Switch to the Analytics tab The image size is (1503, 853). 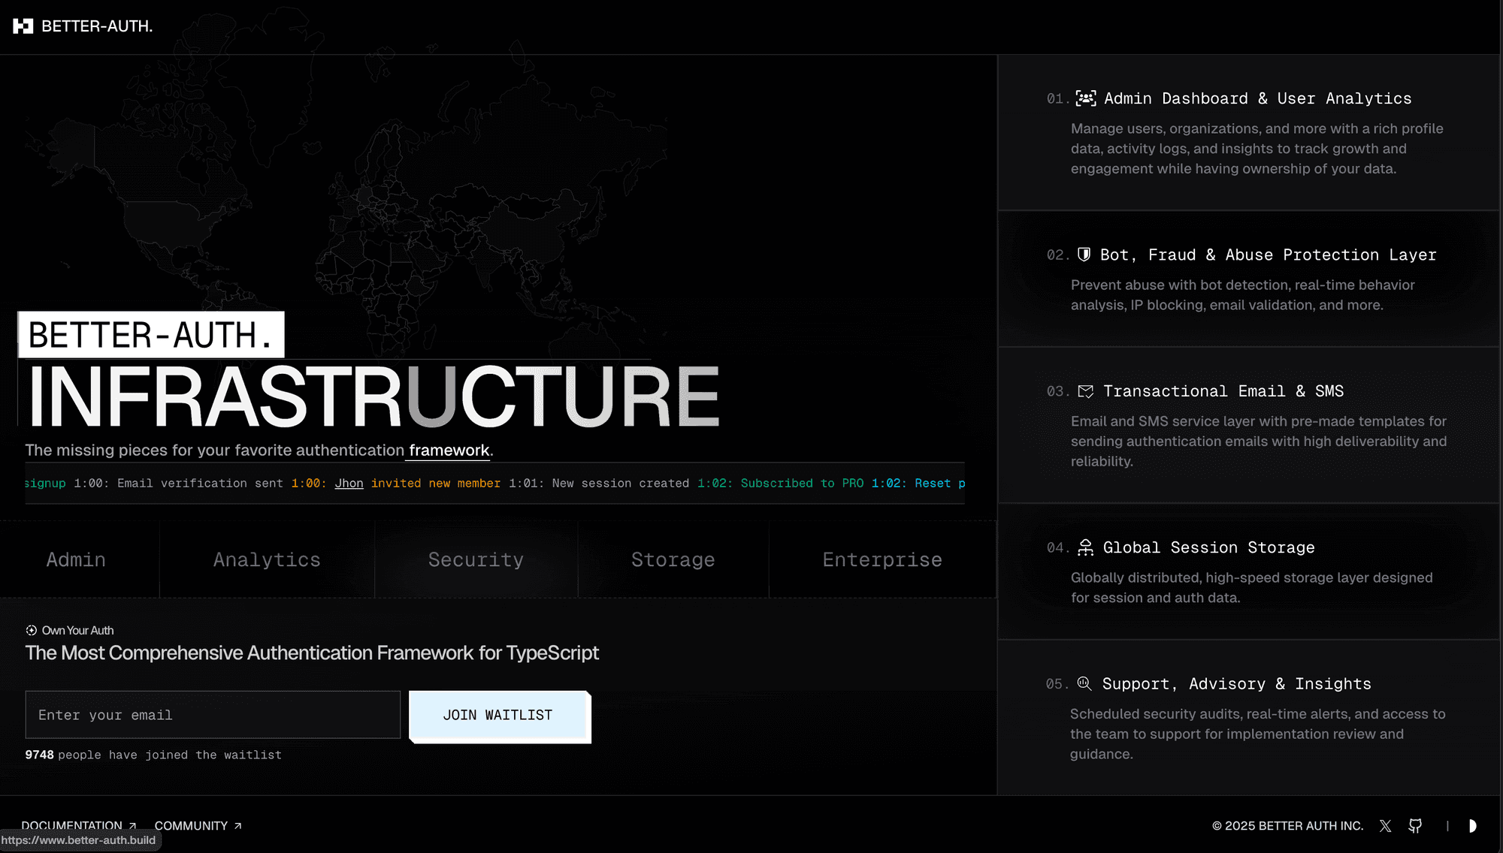[267, 559]
